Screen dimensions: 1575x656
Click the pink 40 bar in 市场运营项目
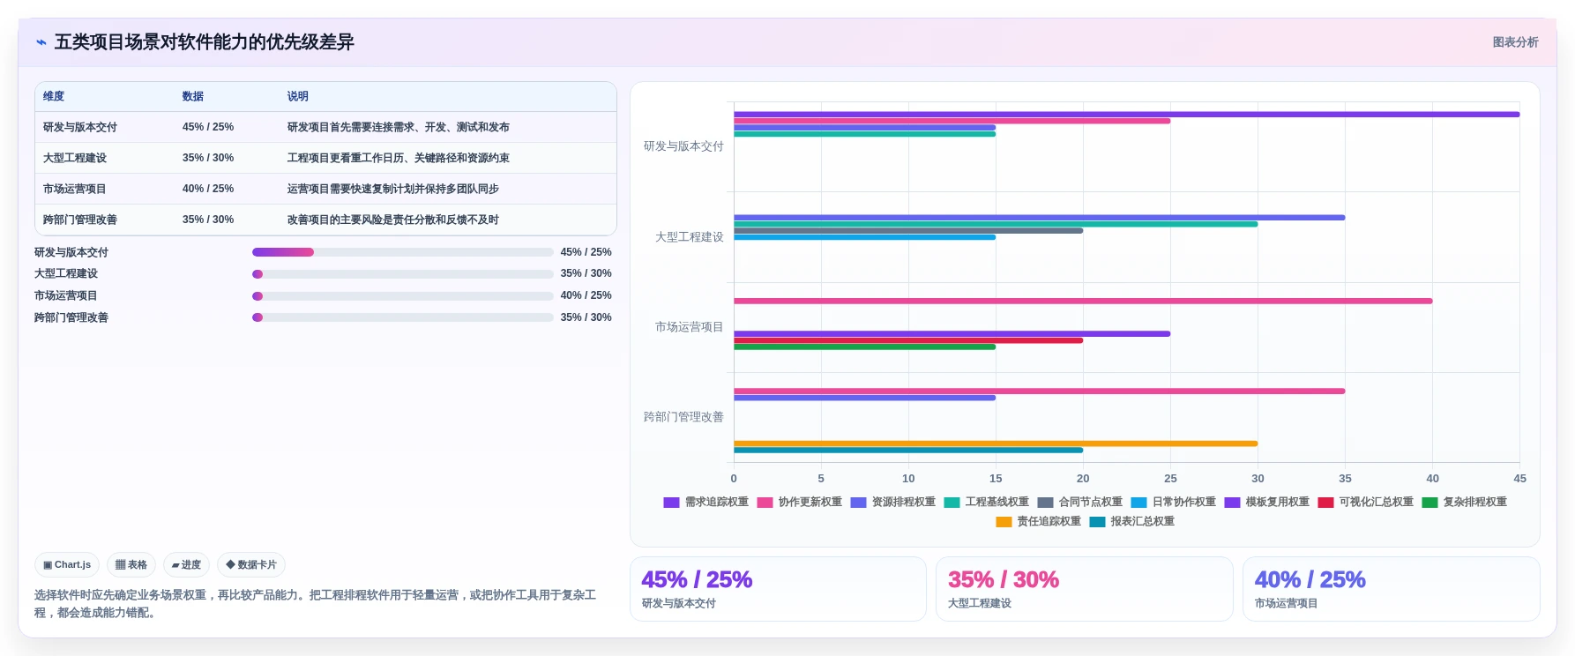click(1083, 302)
